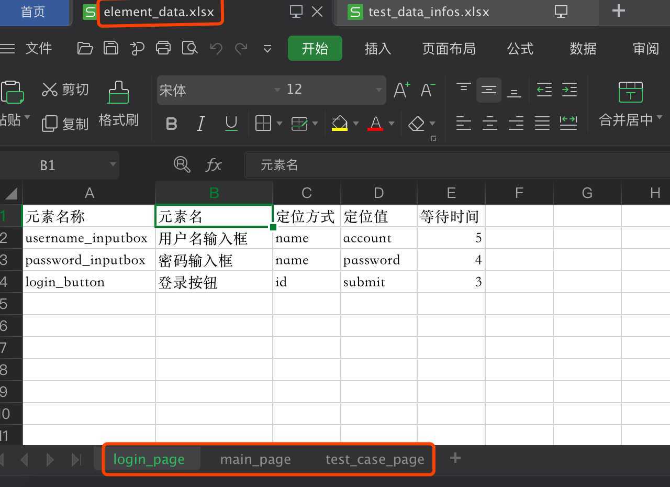The image size is (670, 487).
Task: Switch to the 公式 ribbon tab
Action: 520,49
